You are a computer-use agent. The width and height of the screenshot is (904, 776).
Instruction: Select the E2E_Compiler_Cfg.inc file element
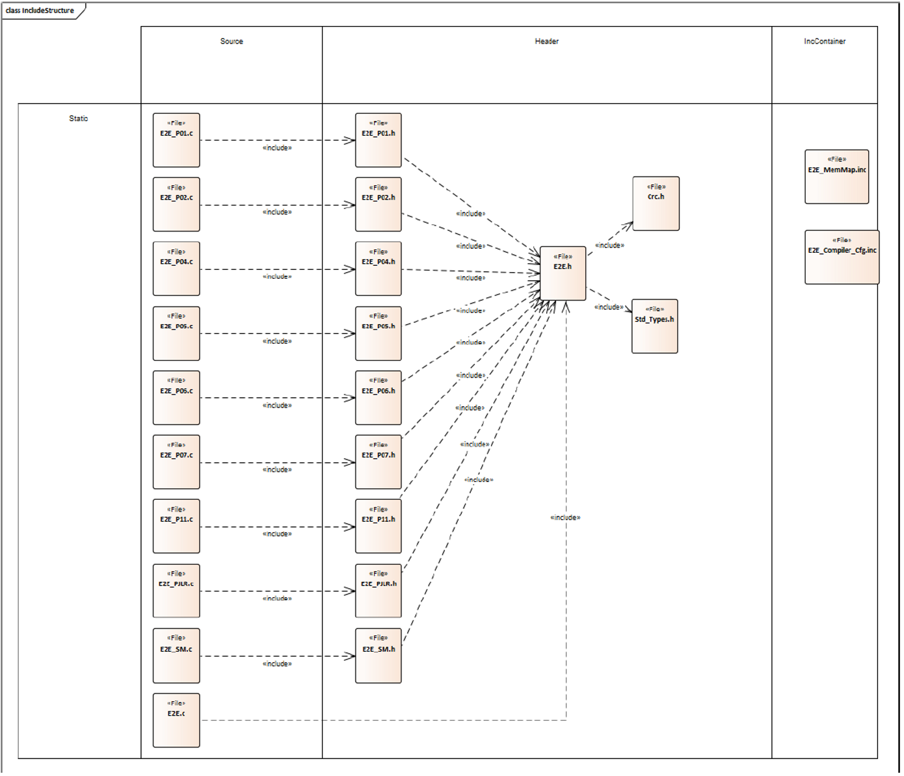[x=842, y=257]
